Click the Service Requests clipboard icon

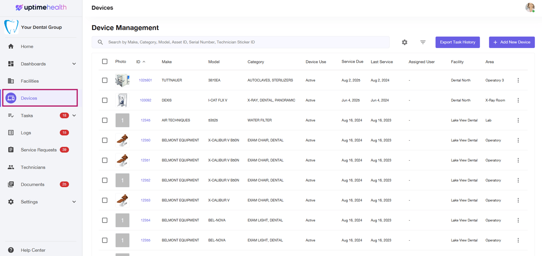pyautogui.click(x=11, y=150)
